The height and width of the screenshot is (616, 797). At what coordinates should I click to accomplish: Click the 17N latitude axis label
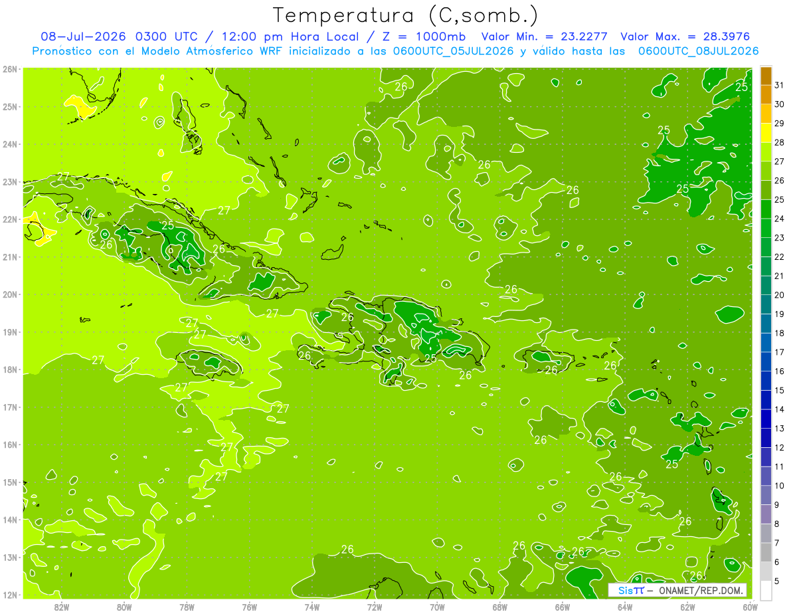[10, 407]
